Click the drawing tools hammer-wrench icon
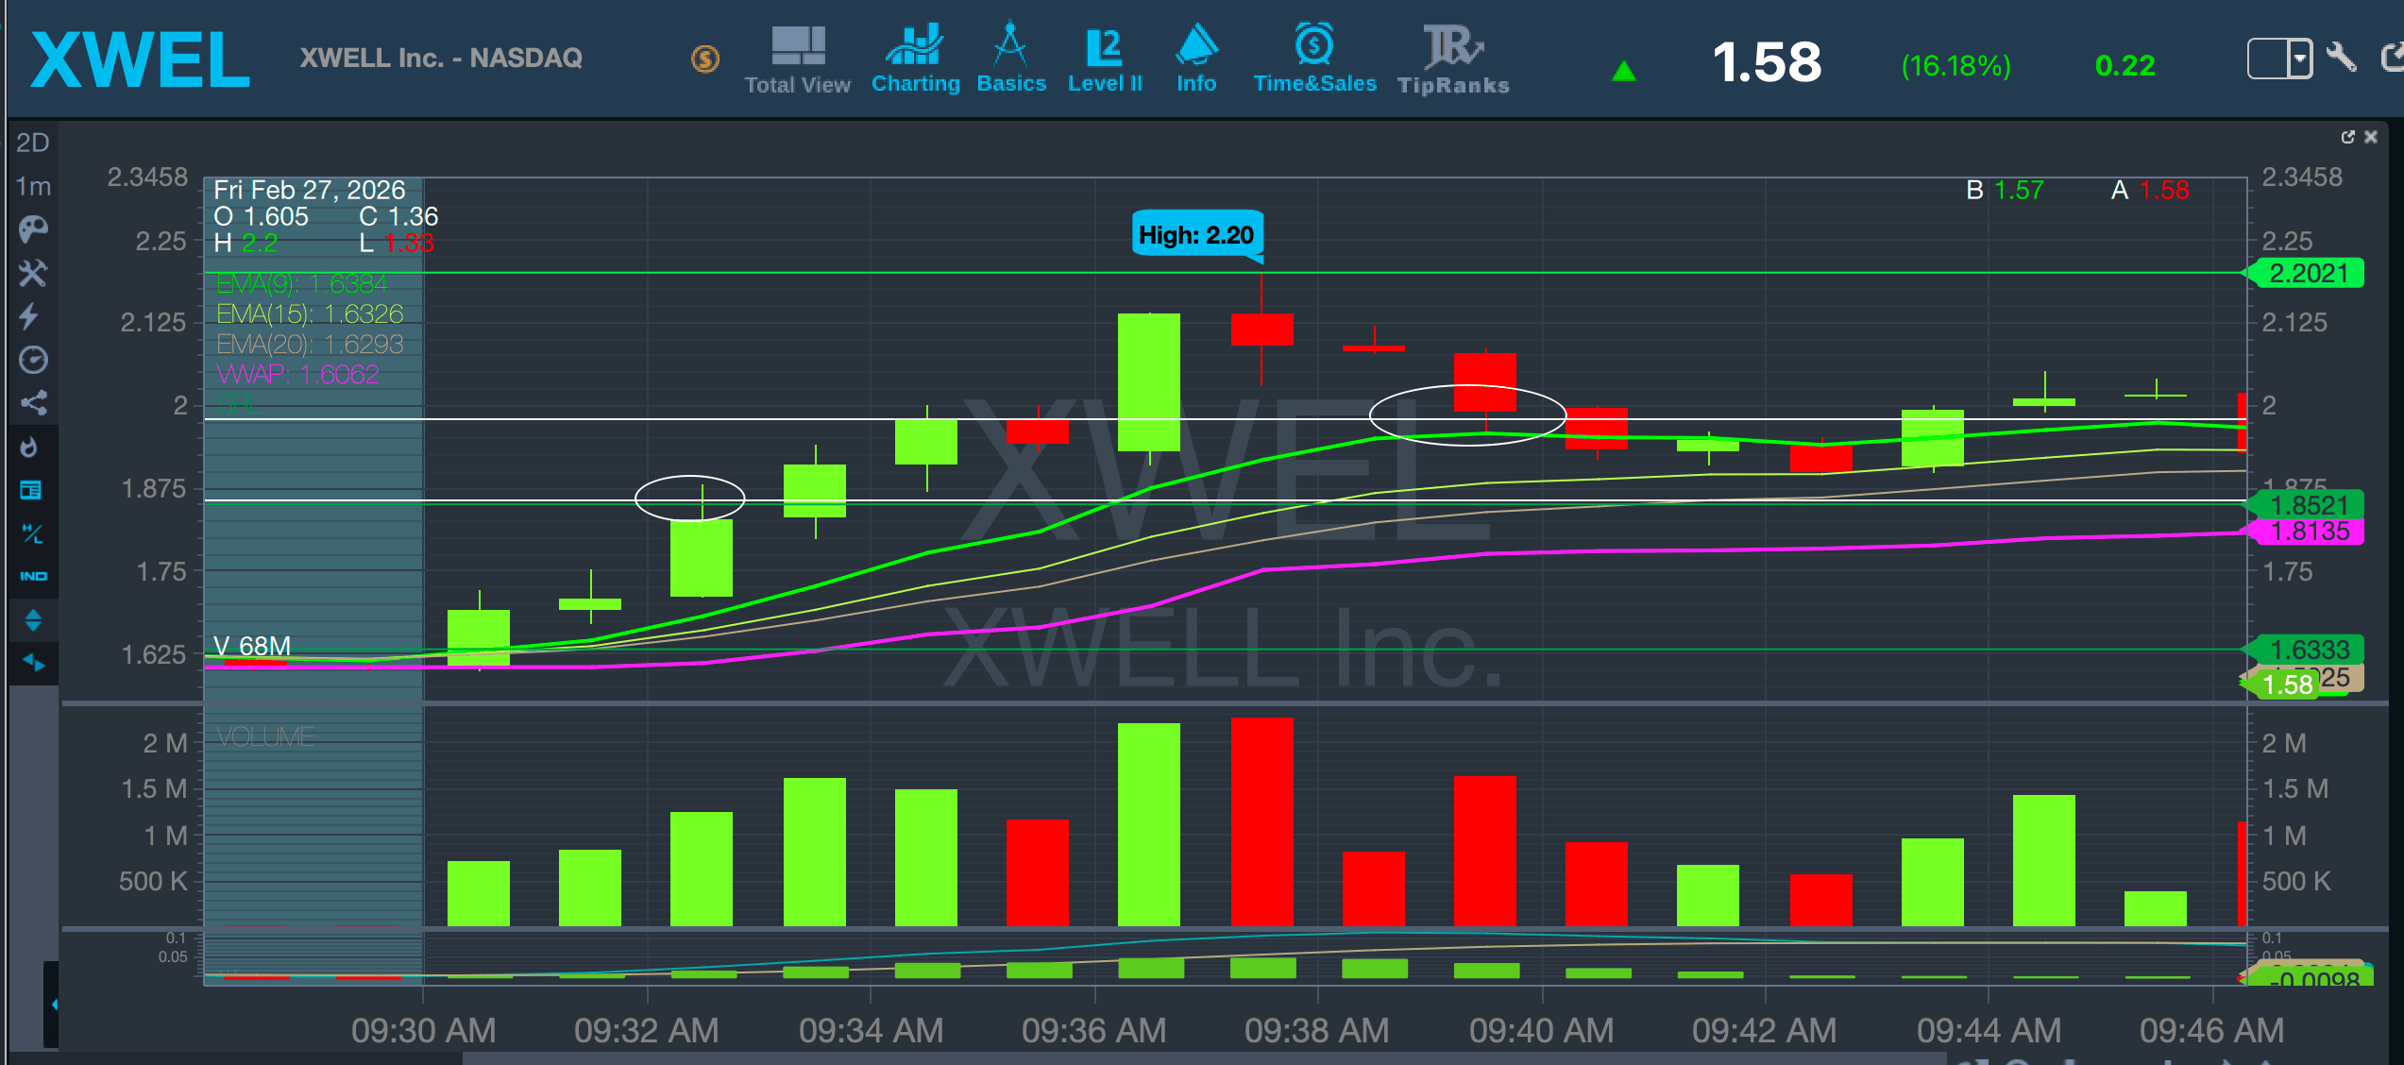 [33, 273]
